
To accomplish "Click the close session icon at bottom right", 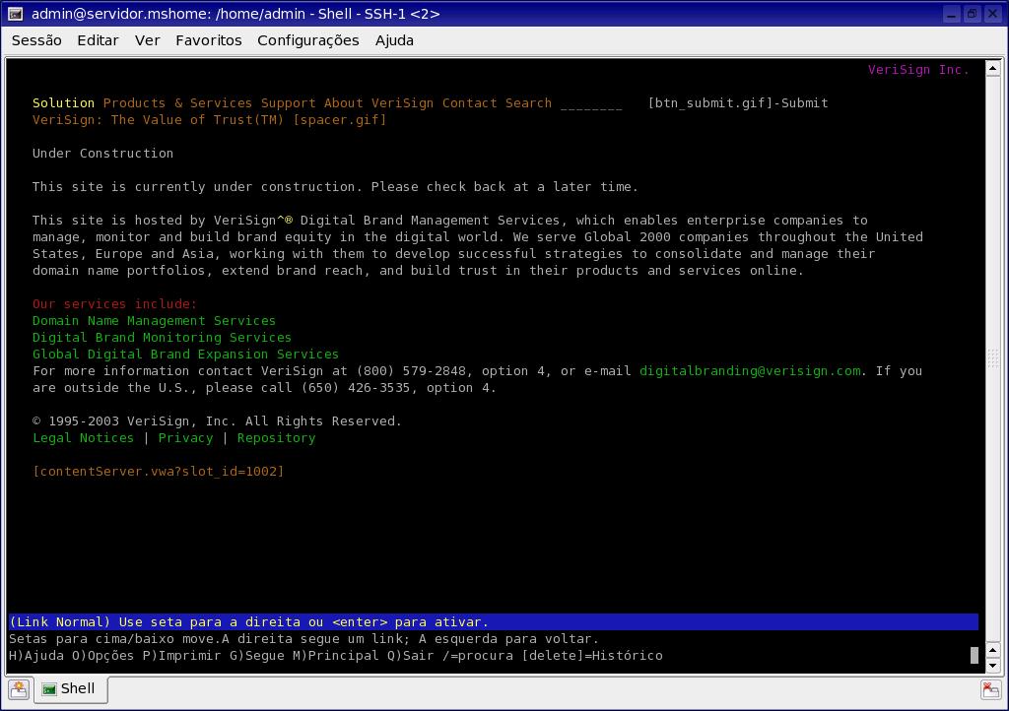I will [991, 689].
